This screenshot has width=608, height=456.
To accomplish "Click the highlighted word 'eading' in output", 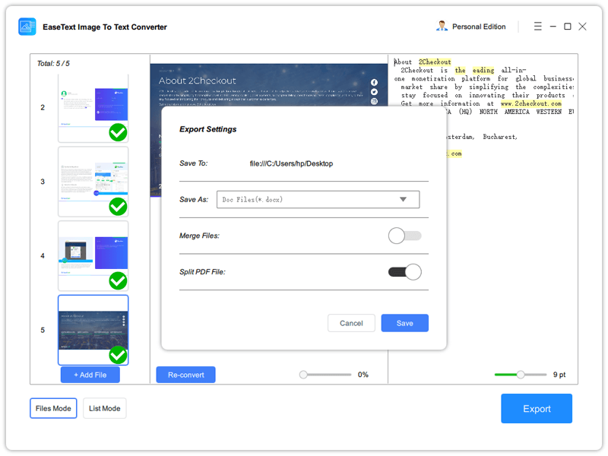I will (x=483, y=70).
